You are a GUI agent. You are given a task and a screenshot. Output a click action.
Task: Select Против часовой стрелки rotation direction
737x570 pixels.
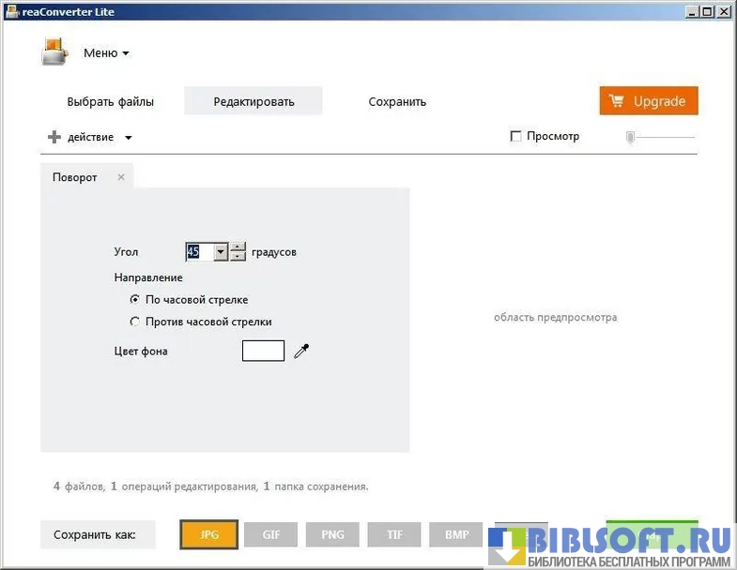click(x=135, y=322)
